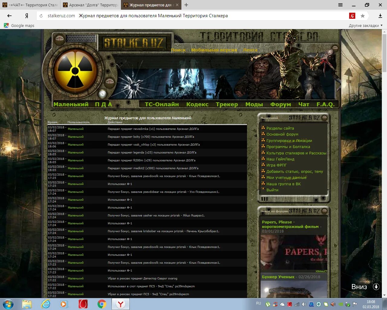Open the Windows Start button
The width and height of the screenshot is (387, 310).
[x=8, y=304]
